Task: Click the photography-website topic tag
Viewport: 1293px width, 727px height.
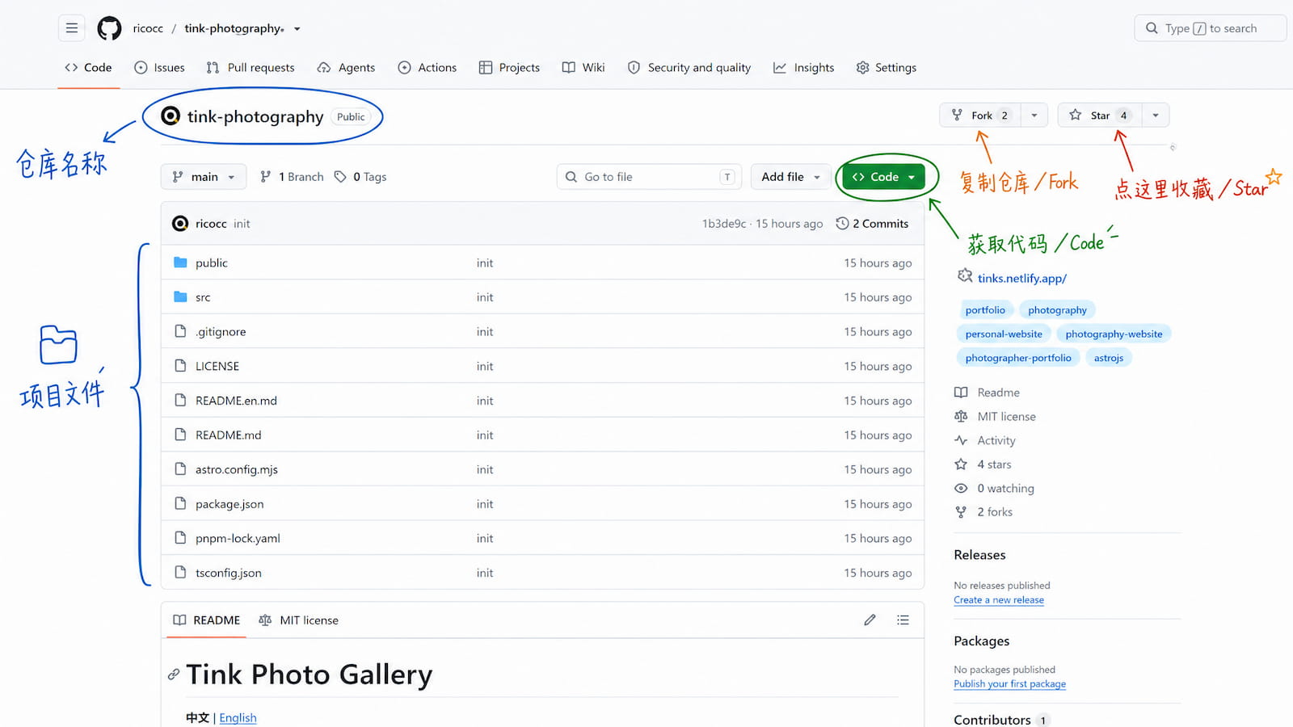Action: (x=1114, y=334)
